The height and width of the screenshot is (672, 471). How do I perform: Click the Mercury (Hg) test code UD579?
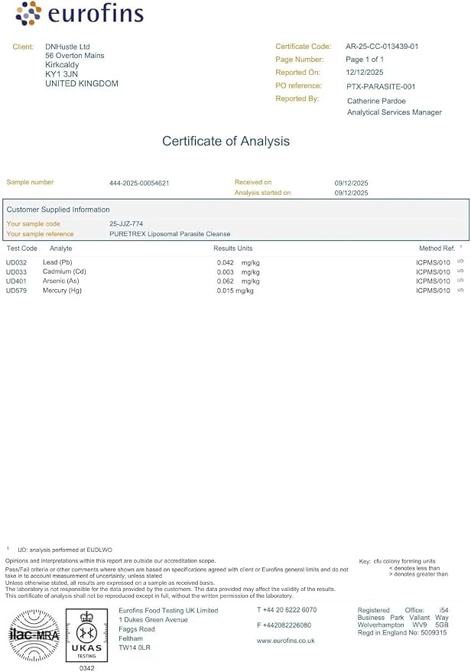tap(16, 291)
